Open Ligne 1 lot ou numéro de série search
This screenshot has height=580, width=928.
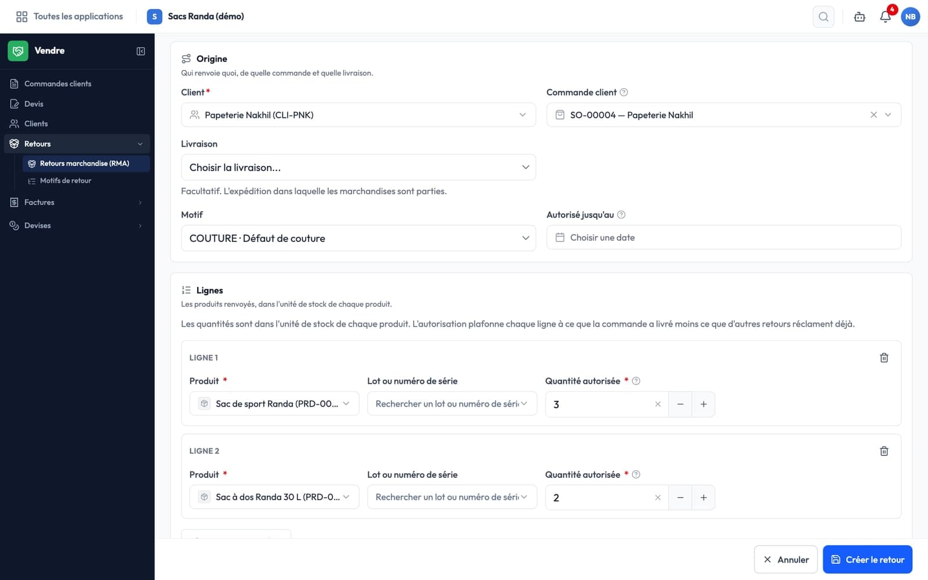click(x=452, y=404)
